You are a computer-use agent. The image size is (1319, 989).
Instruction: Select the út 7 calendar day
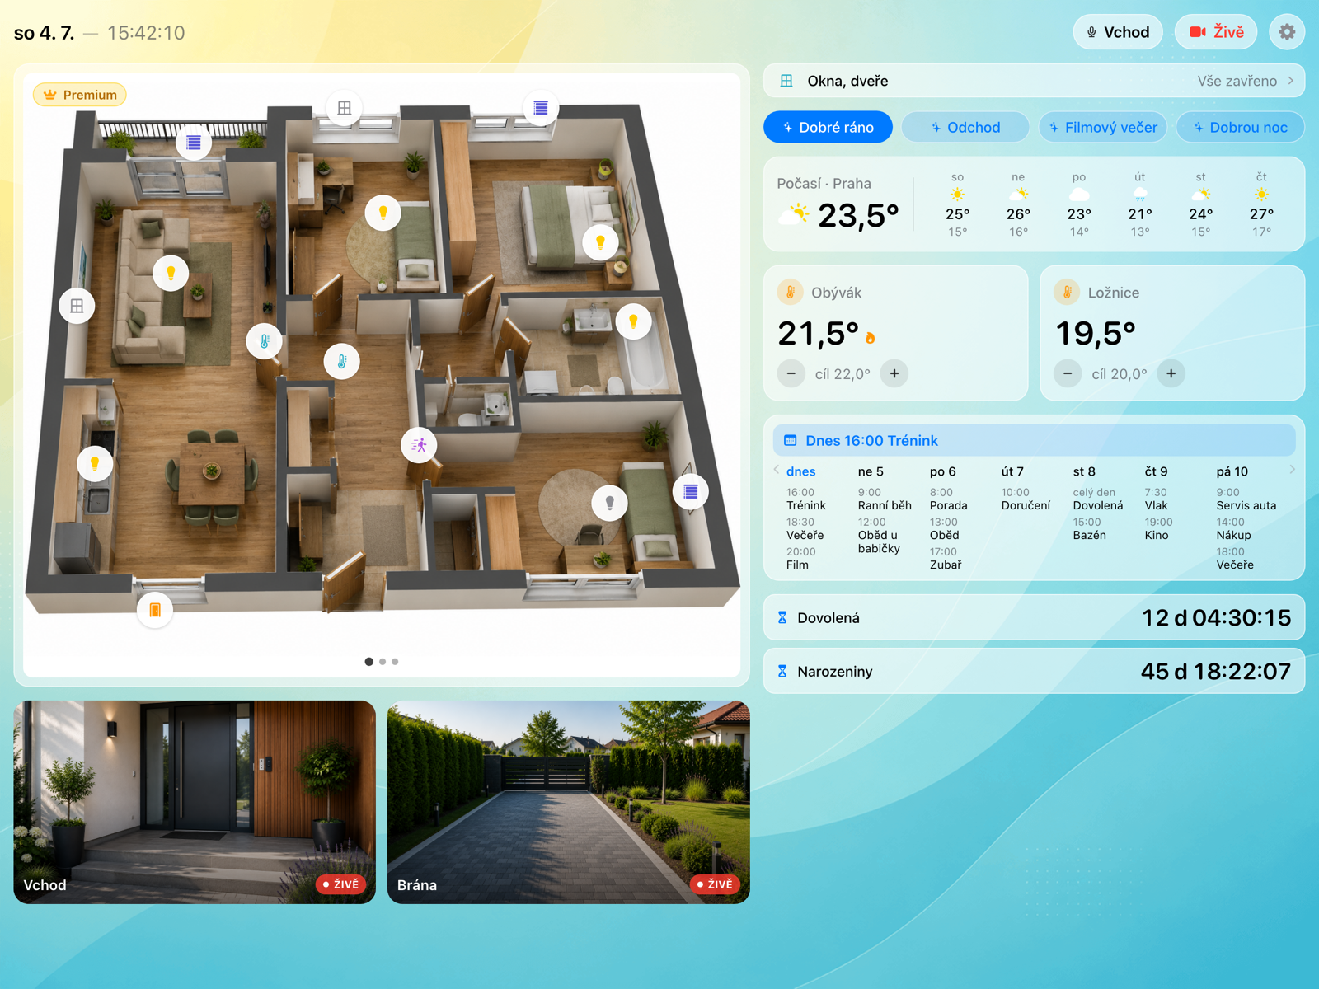1012,471
